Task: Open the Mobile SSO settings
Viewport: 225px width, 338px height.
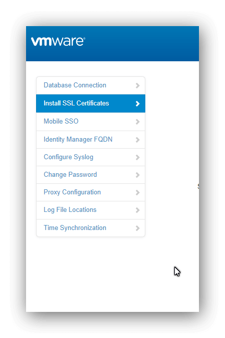Action: [91, 122]
